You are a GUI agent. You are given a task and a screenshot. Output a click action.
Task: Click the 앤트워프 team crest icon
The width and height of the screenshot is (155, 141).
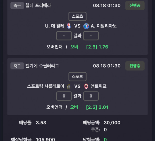point(86,86)
